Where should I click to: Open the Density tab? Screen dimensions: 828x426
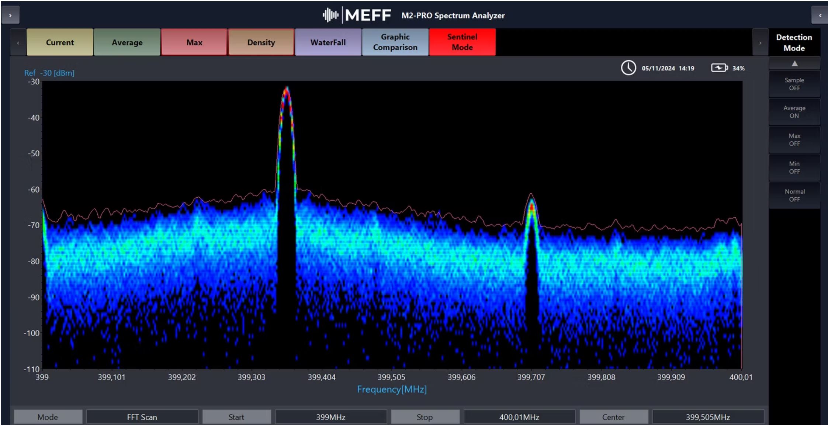pyautogui.click(x=261, y=42)
